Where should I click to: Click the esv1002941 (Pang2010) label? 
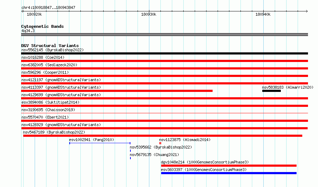tap(91, 140)
